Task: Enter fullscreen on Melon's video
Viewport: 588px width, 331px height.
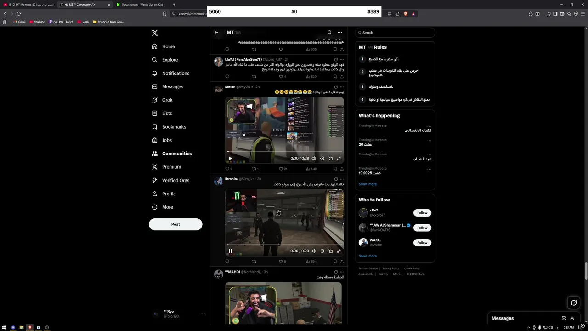Action: tap(339, 159)
